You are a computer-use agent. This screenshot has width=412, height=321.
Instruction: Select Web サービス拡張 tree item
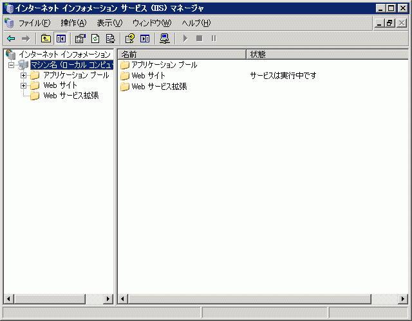point(71,96)
